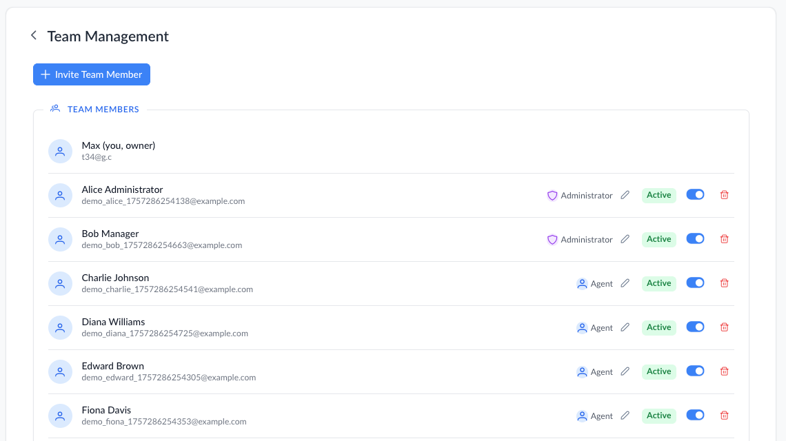Delete Diana Williams with trash icon
The width and height of the screenshot is (786, 441).
coord(724,327)
